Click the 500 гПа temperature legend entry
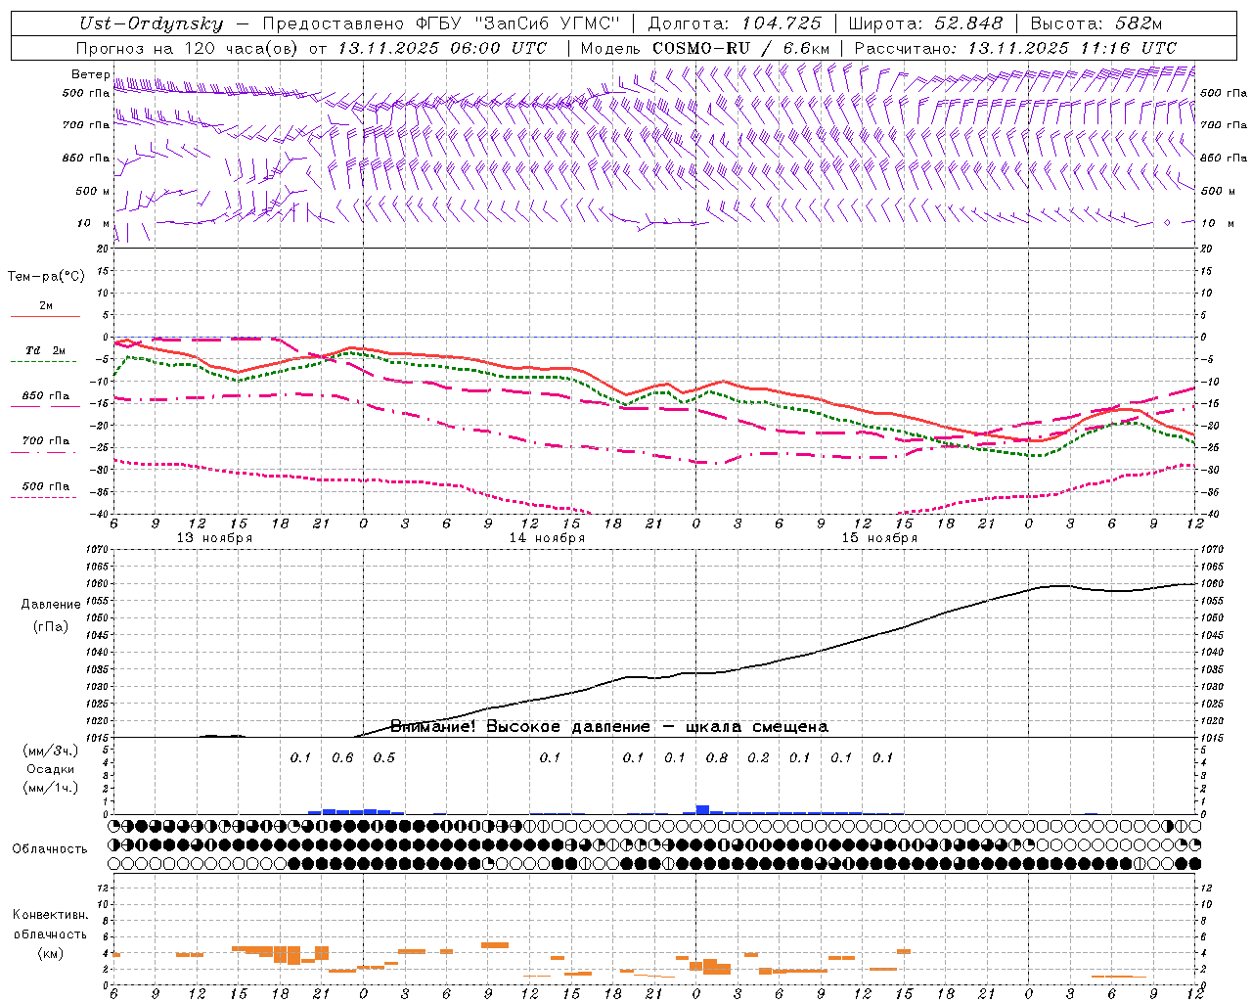The width and height of the screenshot is (1252, 1002). [x=45, y=487]
